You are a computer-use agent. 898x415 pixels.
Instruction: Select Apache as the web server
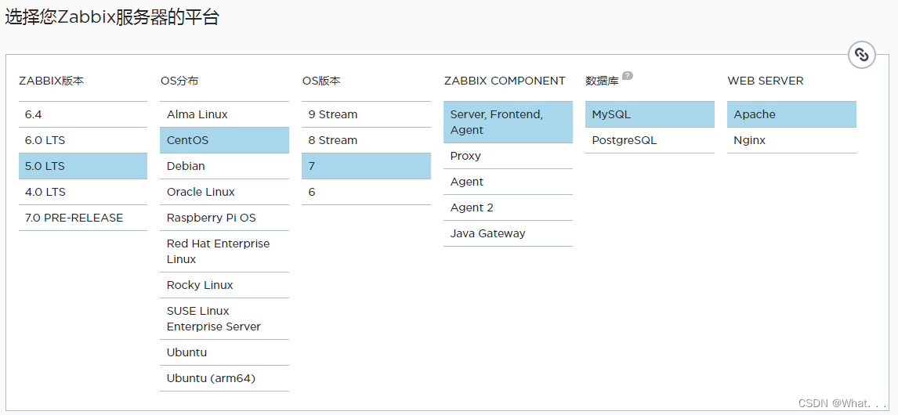pos(791,114)
